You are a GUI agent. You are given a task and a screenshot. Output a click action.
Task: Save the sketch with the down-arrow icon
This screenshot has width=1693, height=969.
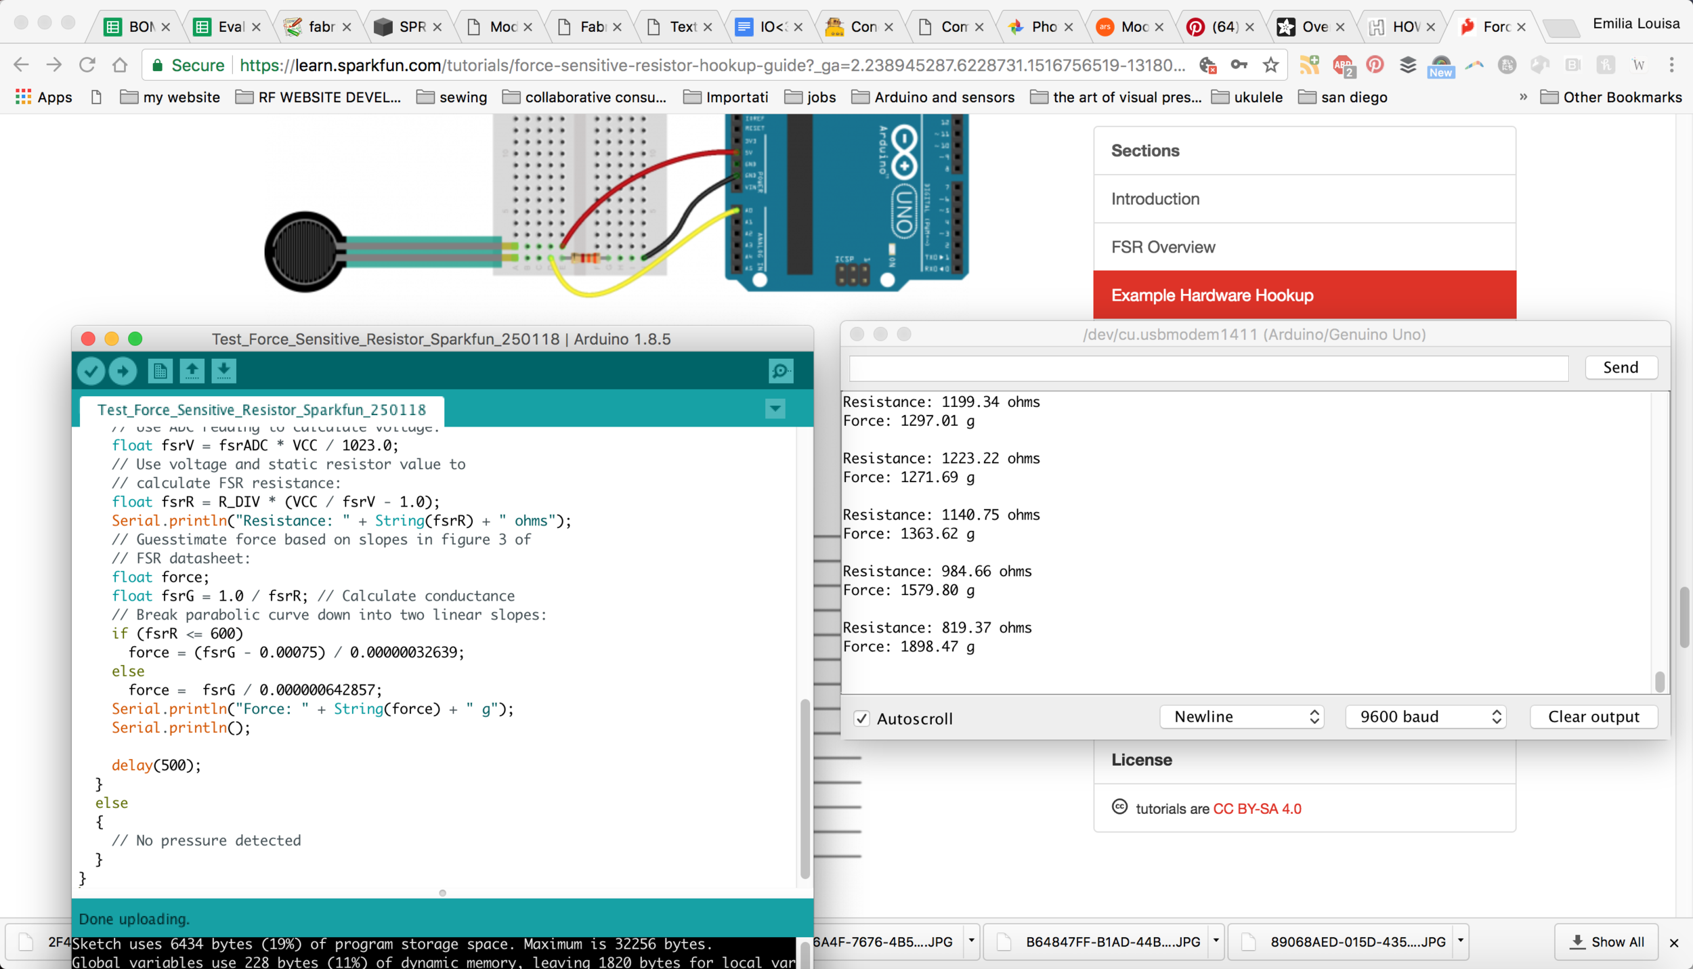point(223,370)
